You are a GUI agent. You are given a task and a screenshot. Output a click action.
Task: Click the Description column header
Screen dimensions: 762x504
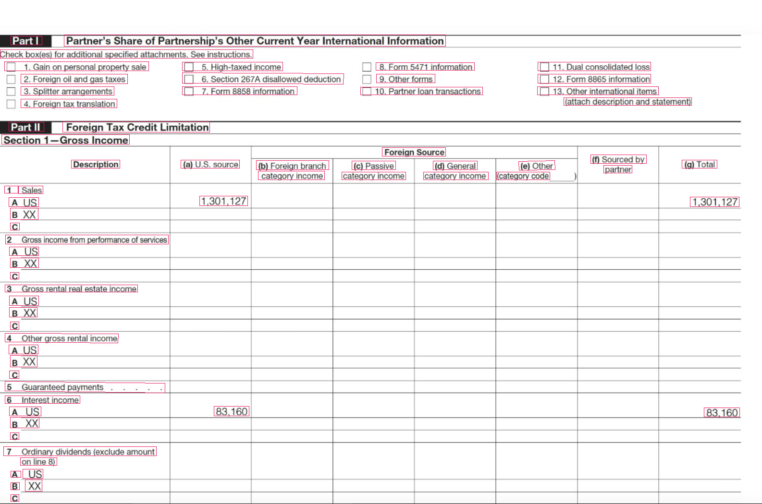click(96, 164)
